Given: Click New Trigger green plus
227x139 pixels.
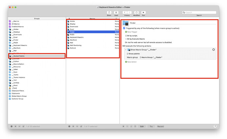Looking at the screenshot, I should 126,32.
